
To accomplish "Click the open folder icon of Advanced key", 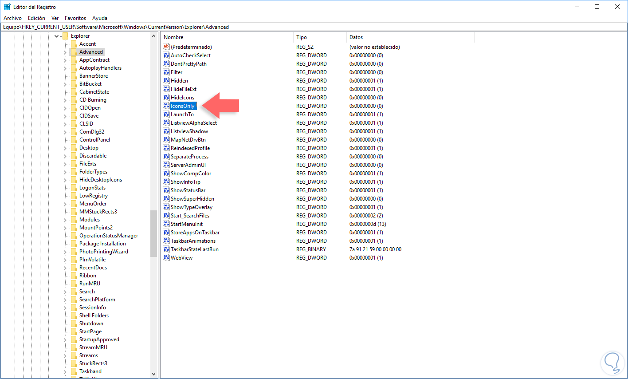I will 74,52.
